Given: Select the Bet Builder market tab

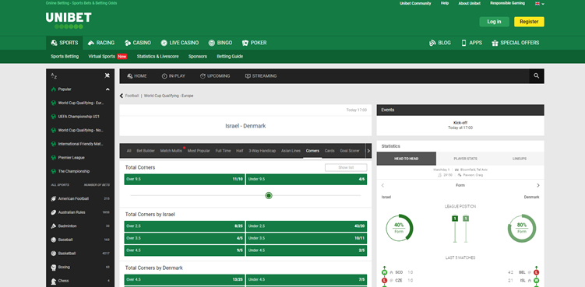Looking at the screenshot, I should (x=146, y=151).
